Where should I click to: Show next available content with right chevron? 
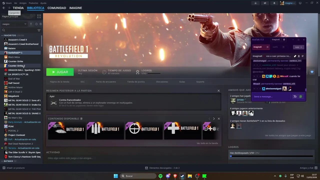point(214,119)
